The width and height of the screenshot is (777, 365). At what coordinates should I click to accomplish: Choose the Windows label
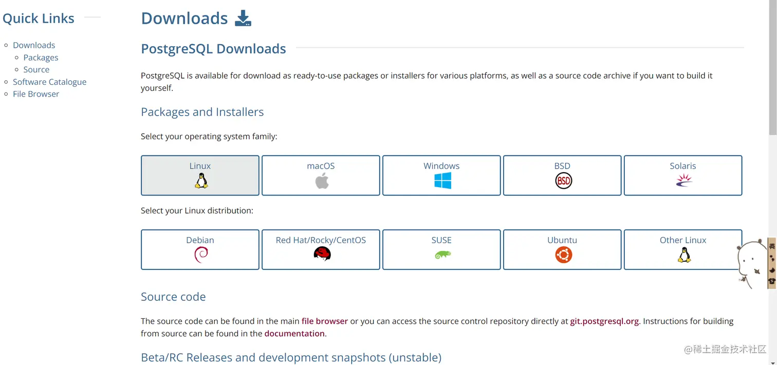[441, 166]
